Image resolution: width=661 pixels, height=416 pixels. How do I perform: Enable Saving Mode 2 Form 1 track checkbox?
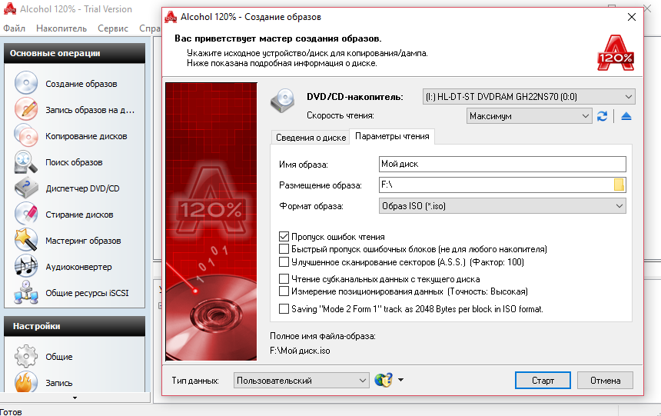(x=284, y=309)
